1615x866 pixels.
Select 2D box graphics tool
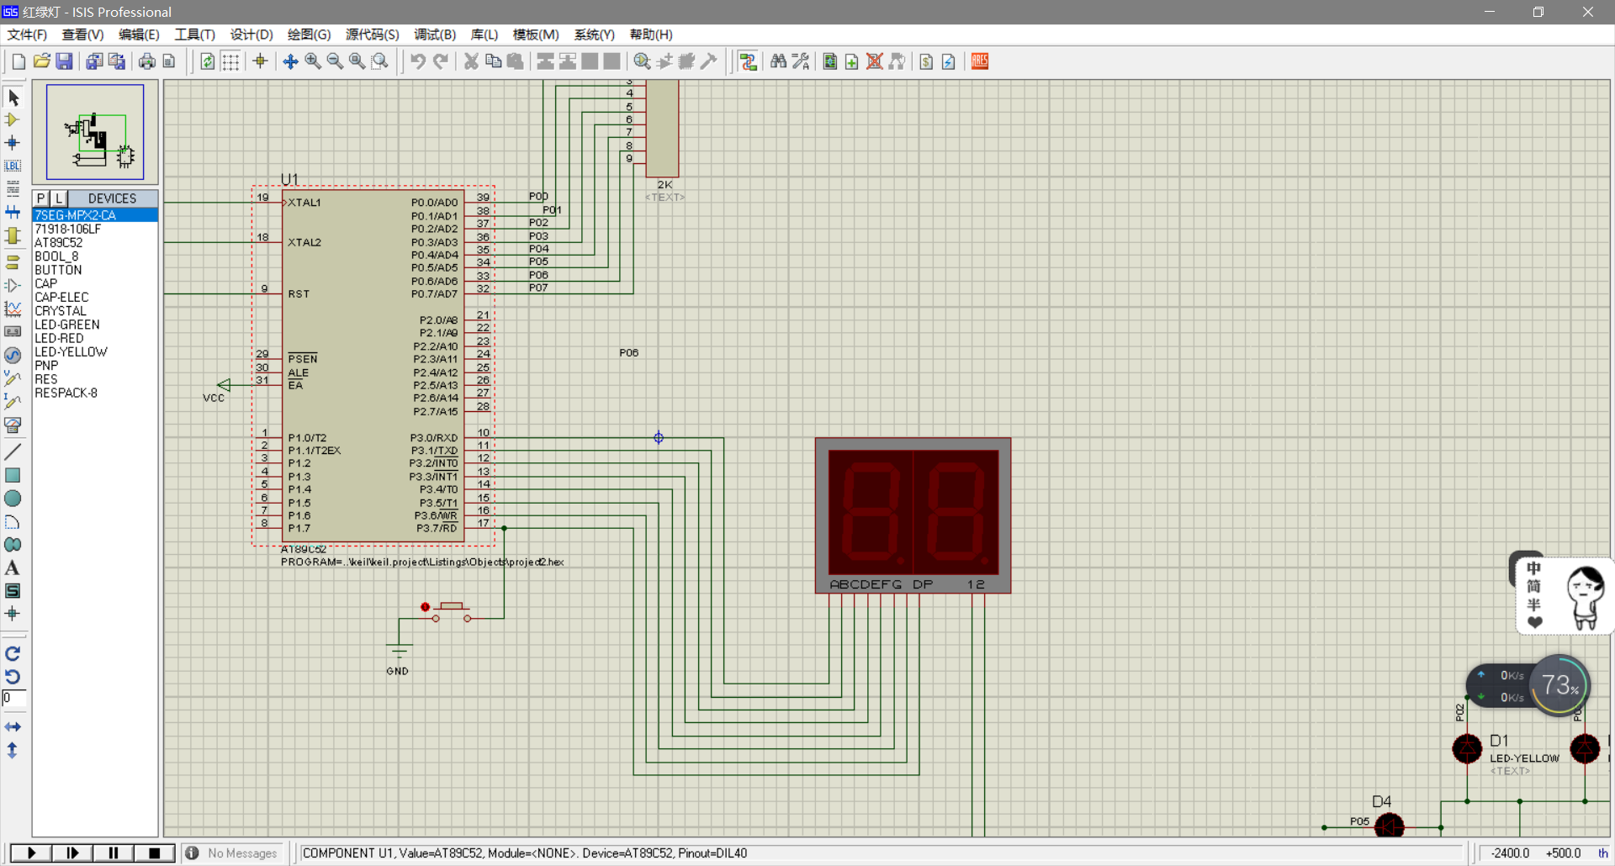13,476
